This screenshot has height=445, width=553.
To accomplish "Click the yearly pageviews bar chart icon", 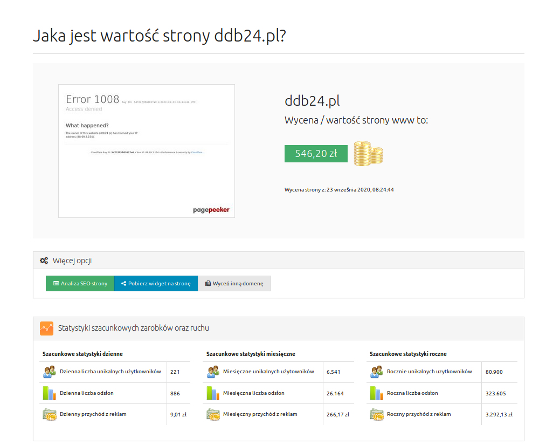I will coord(377,393).
